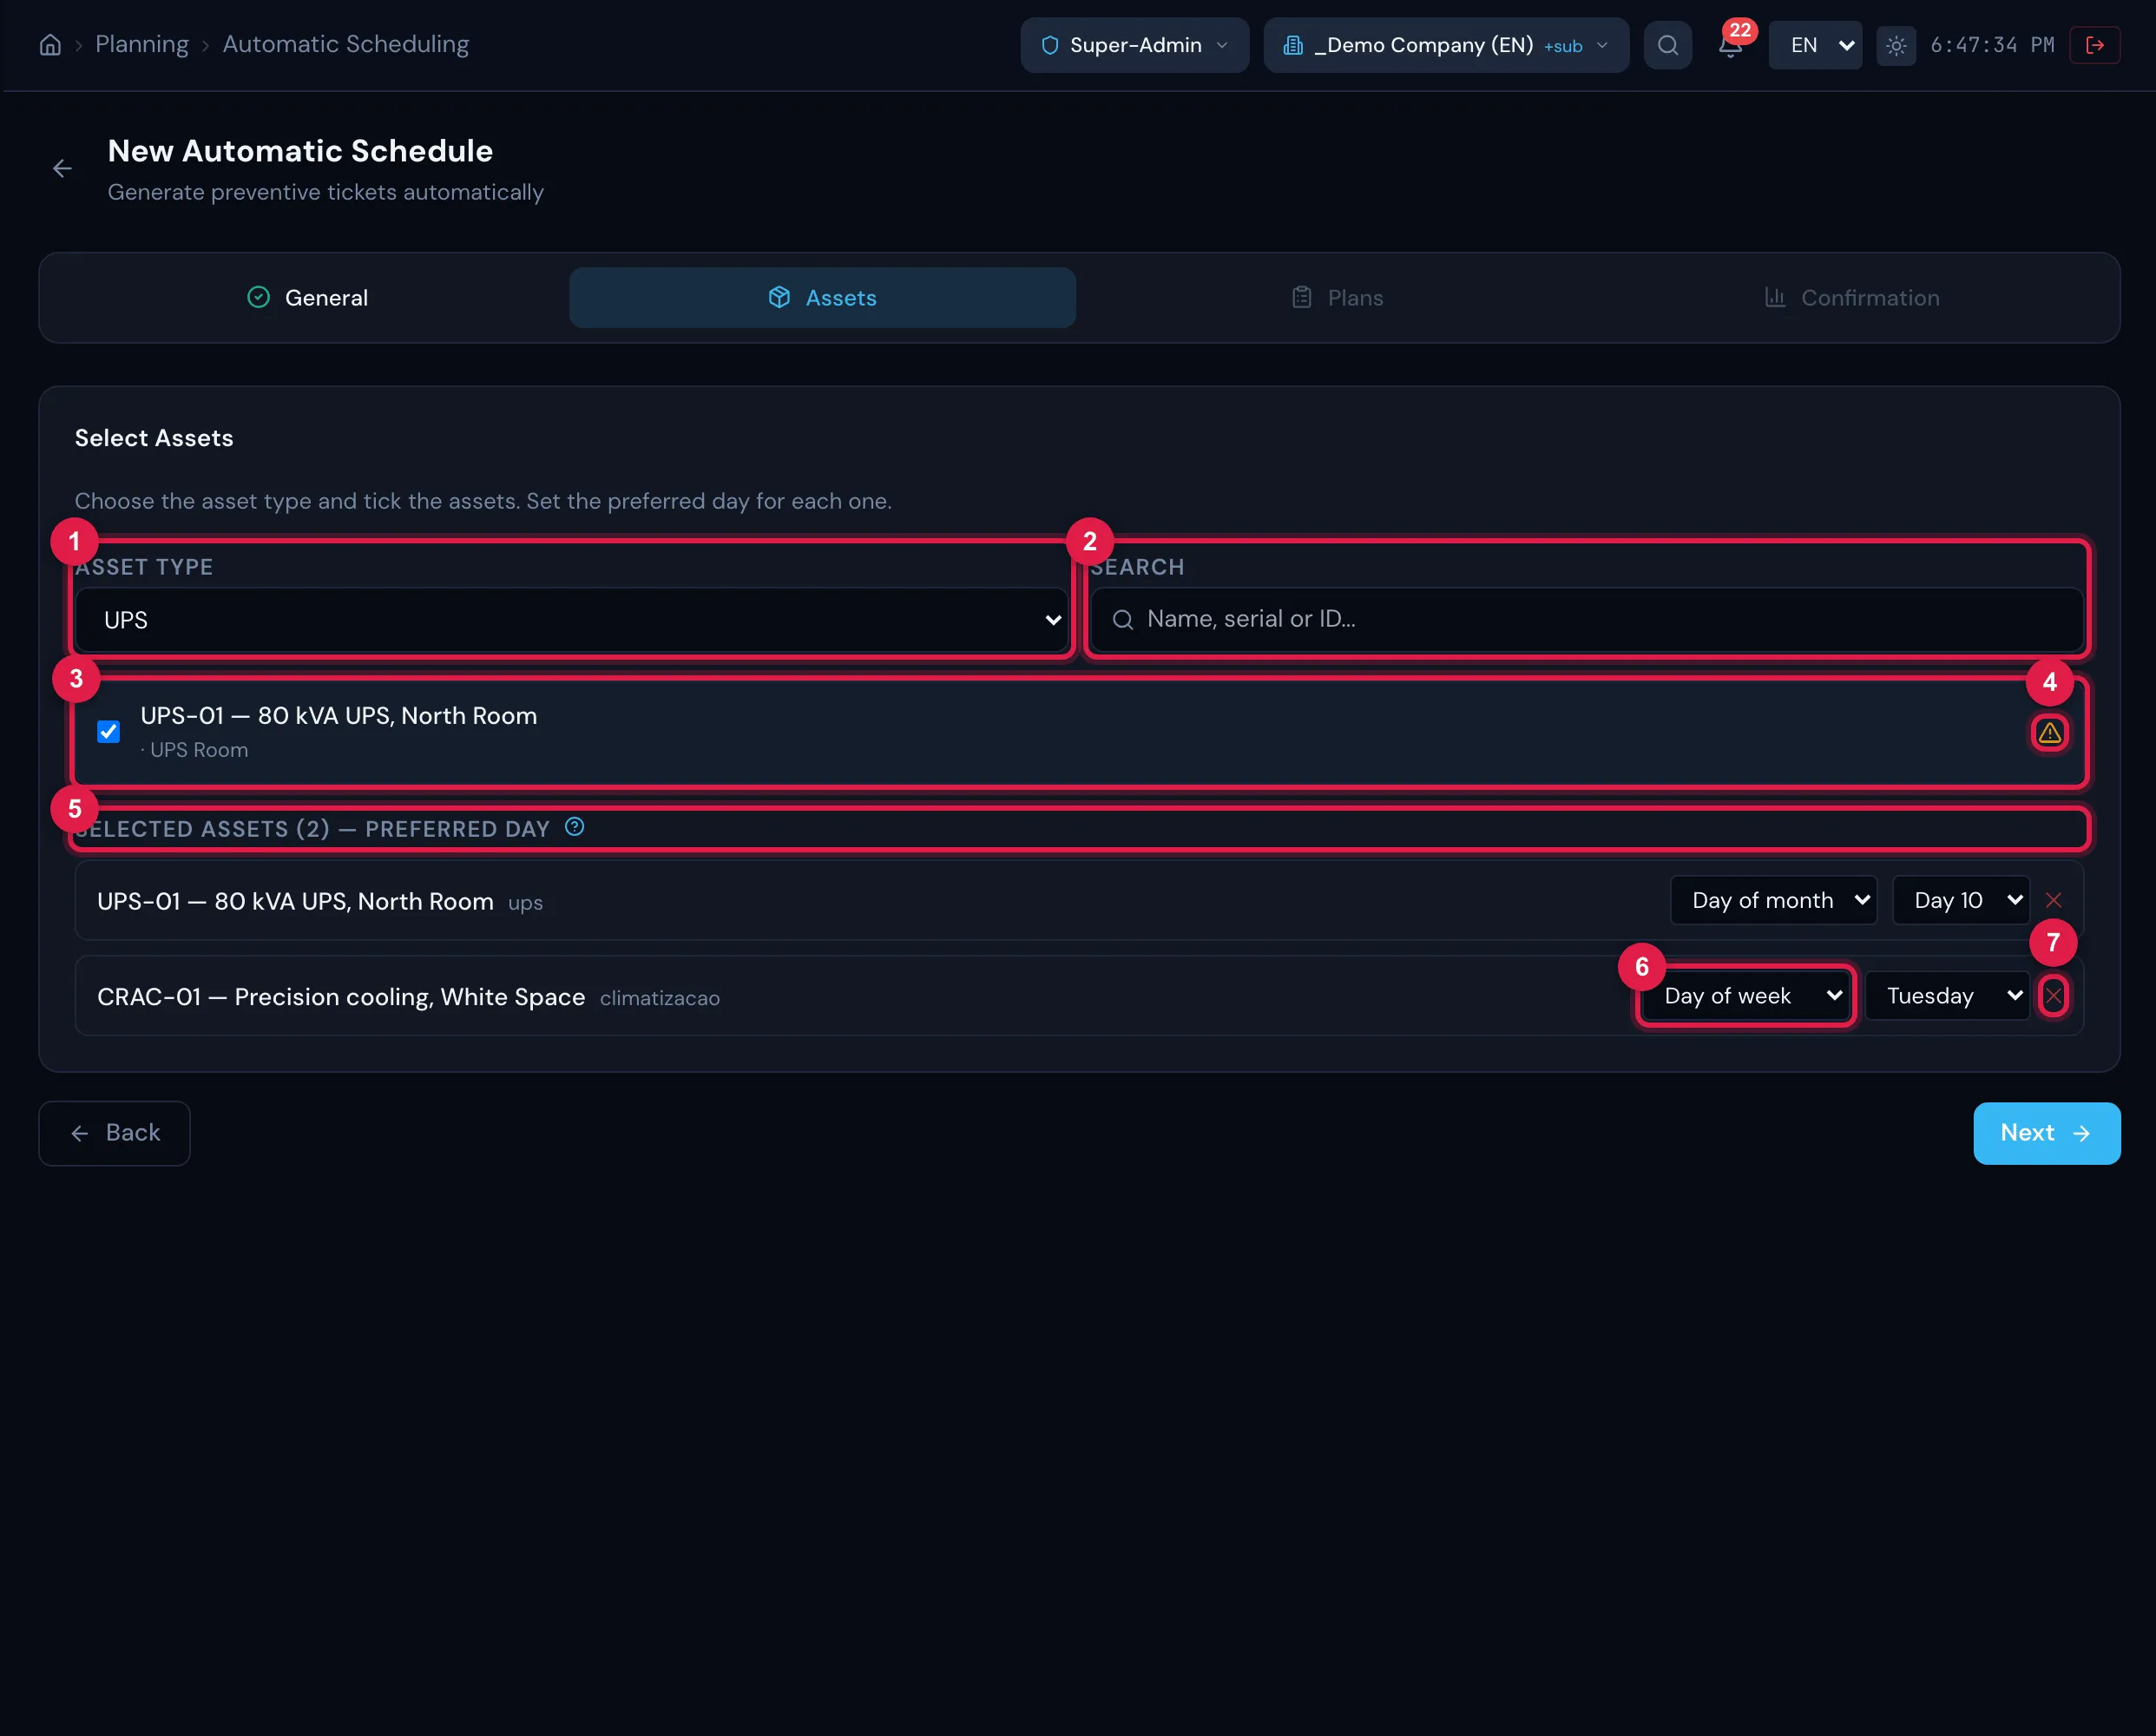Go to the Confirmation step tab
This screenshot has height=1736, width=2156.
[1851, 298]
